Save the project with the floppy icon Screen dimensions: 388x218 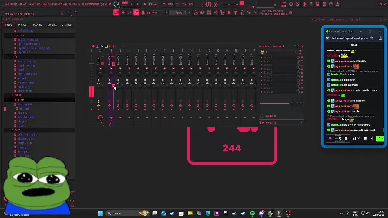(x=318, y=4)
